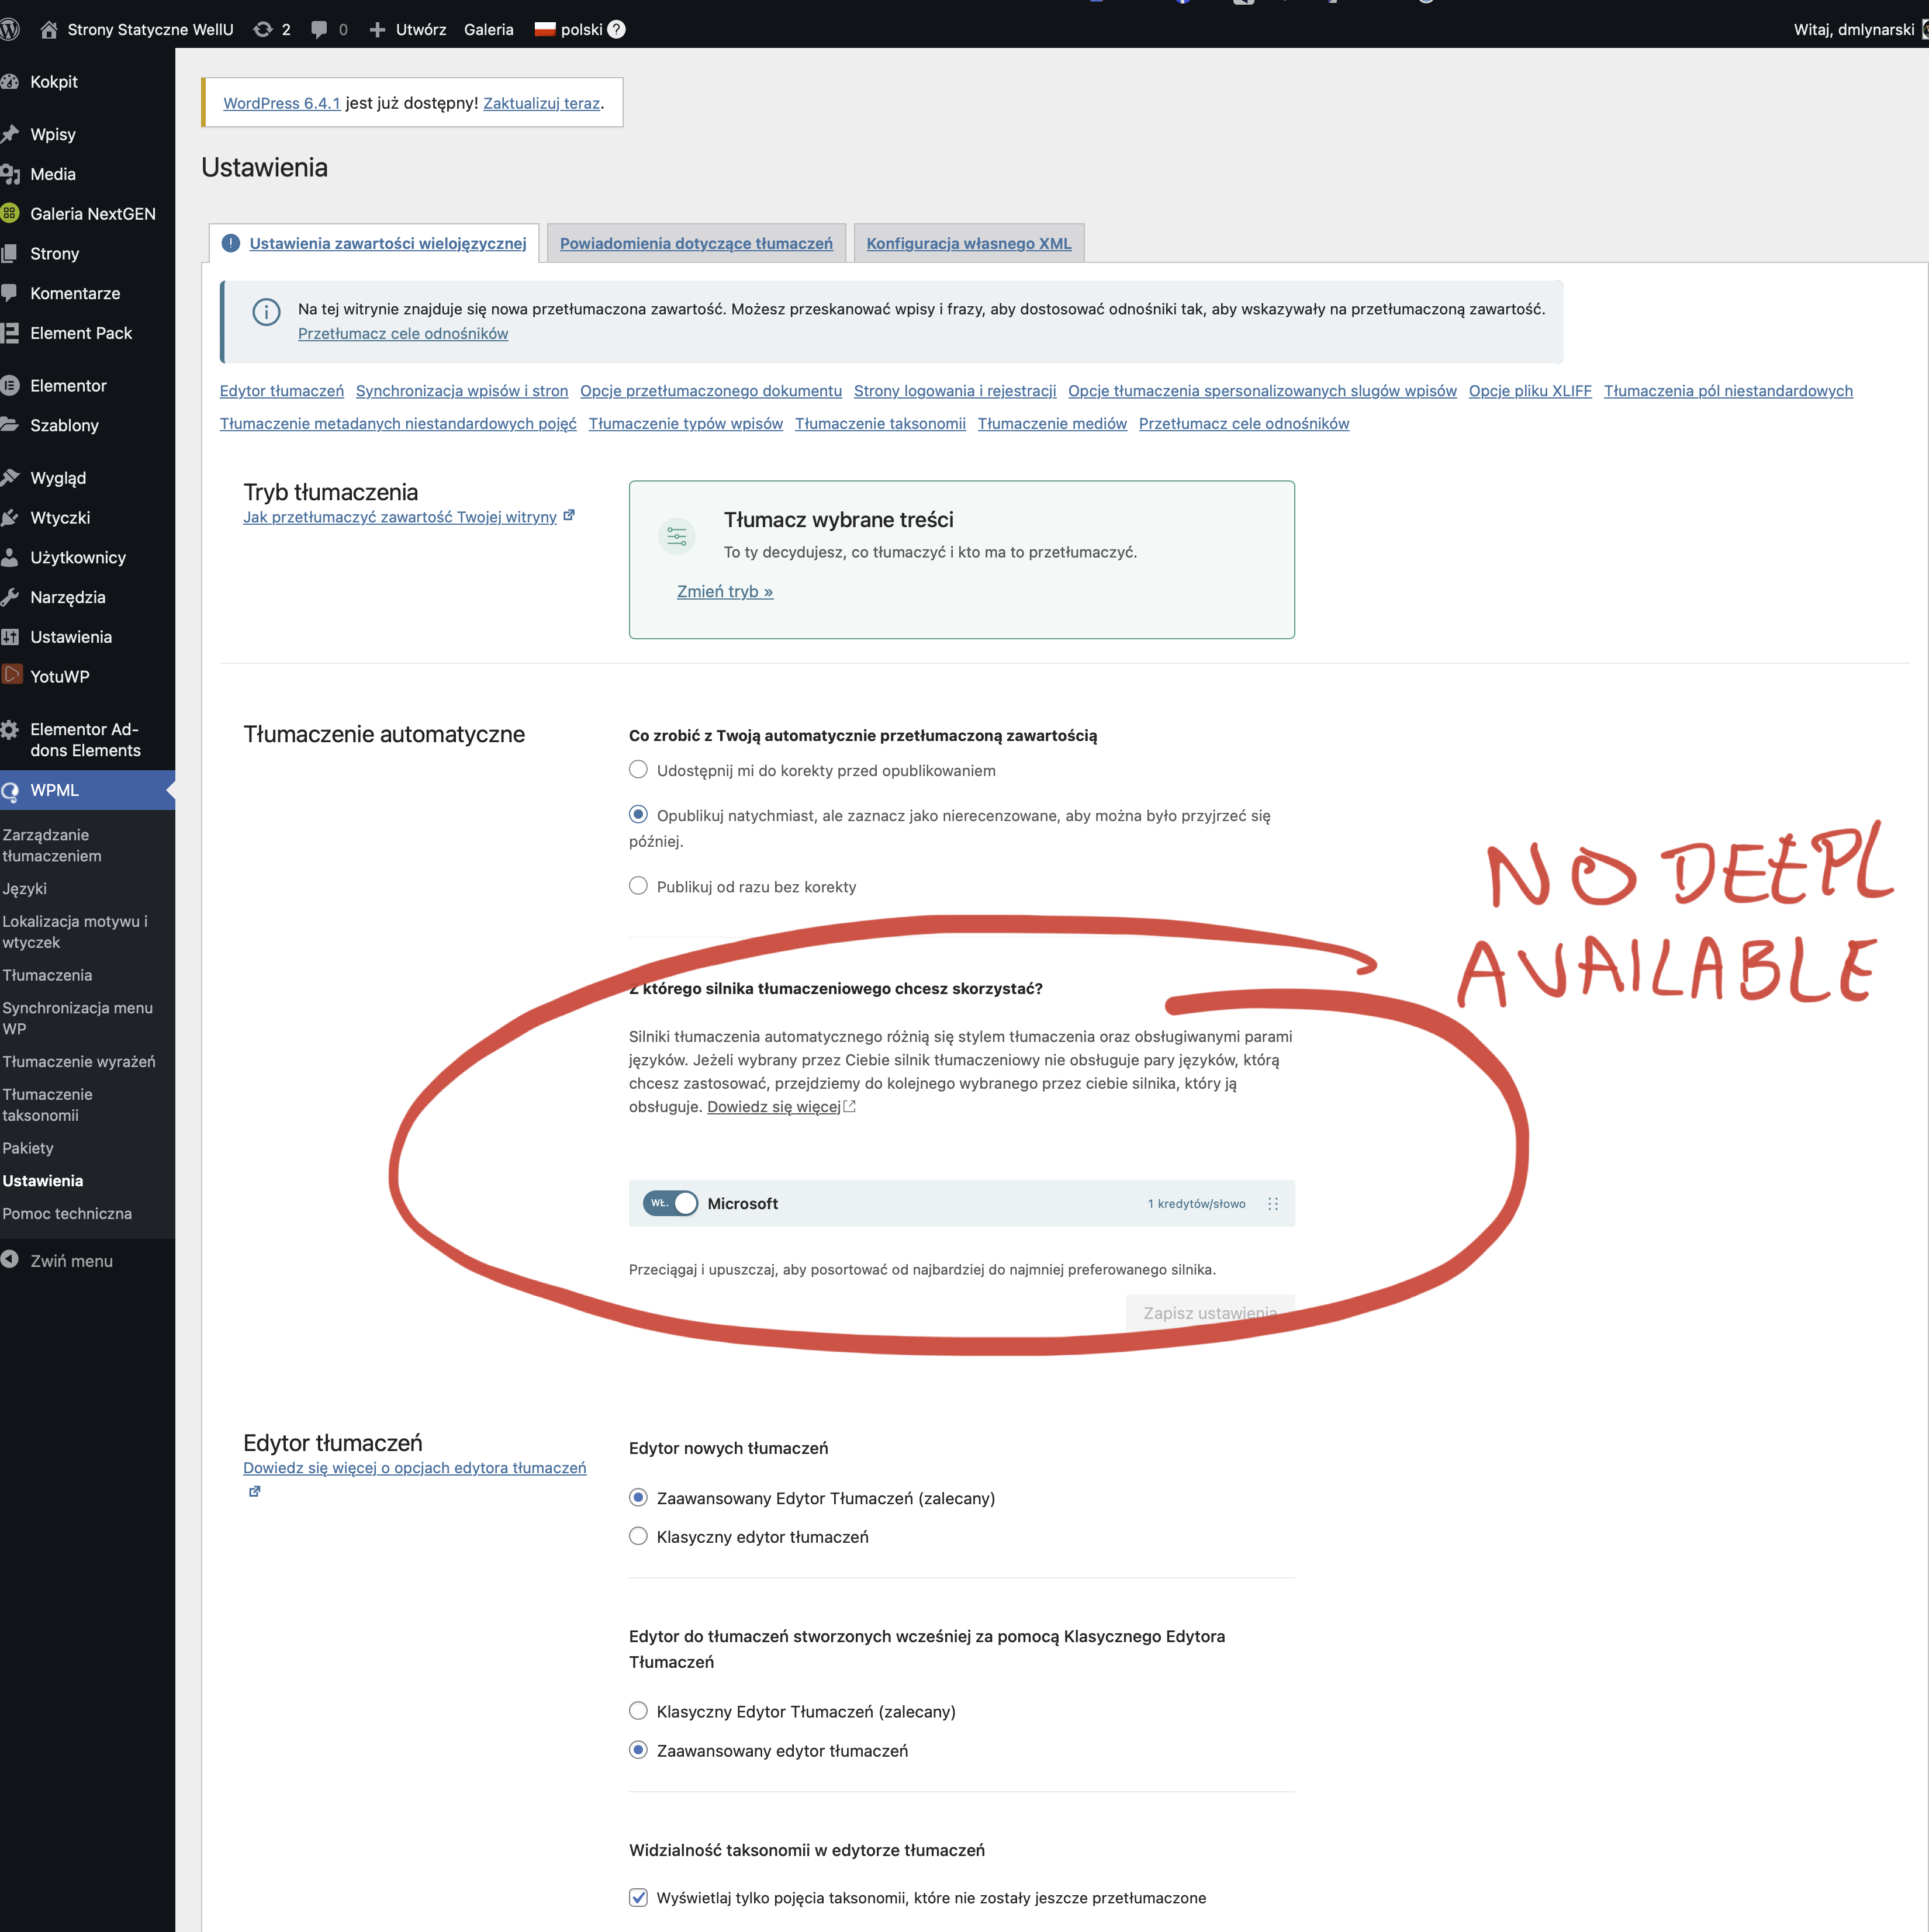Click the Element Pack icon
This screenshot has width=1929, height=1932.
point(10,333)
